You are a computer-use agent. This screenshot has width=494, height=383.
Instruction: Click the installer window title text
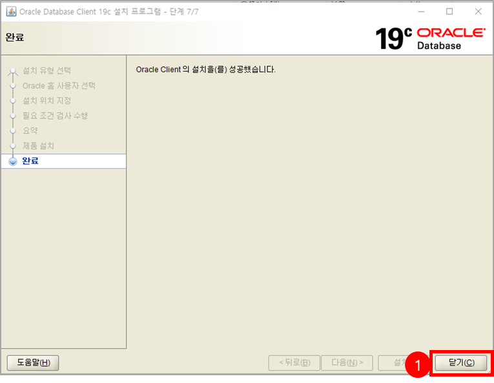pyautogui.click(x=109, y=12)
